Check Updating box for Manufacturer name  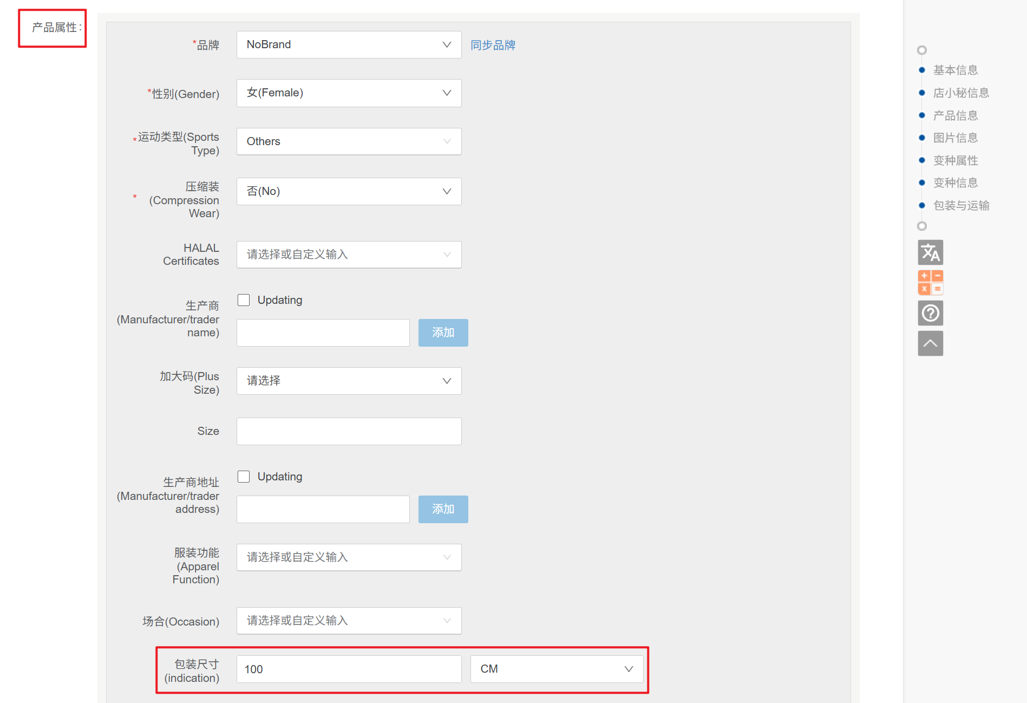pyautogui.click(x=244, y=300)
